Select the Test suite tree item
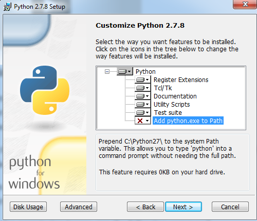Image resolution: width=257 pixels, height=221 pixels. click(x=168, y=113)
